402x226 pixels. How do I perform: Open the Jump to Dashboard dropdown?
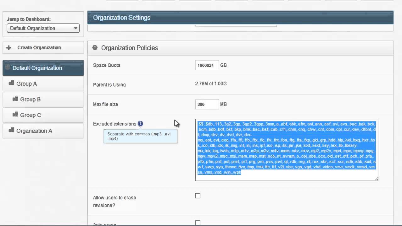point(43,28)
